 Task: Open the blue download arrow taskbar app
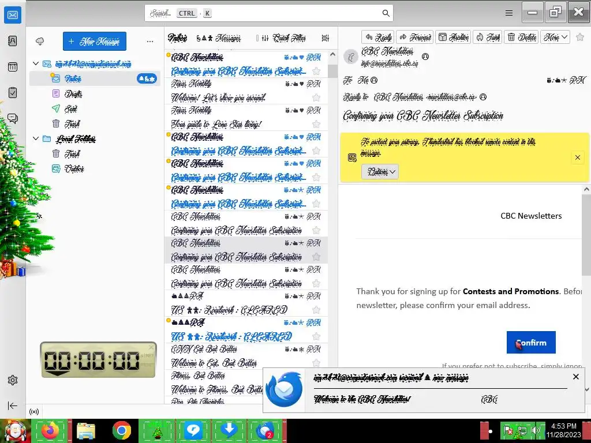229,430
